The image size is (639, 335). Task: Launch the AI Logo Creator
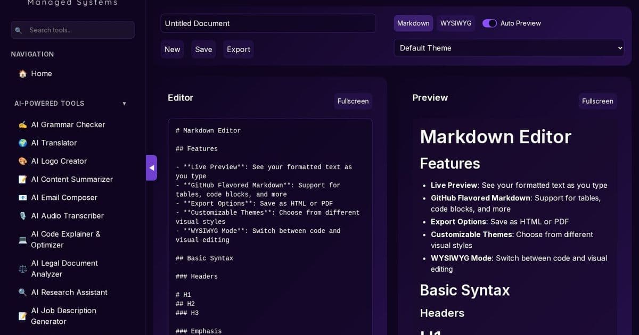coord(59,161)
